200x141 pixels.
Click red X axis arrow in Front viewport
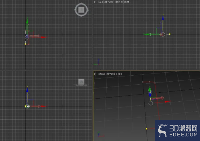point(43,106)
